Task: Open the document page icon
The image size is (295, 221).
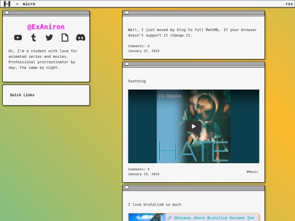Action: click(65, 38)
